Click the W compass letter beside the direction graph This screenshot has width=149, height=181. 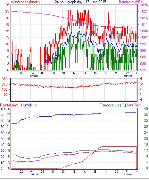click(x=141, y=84)
